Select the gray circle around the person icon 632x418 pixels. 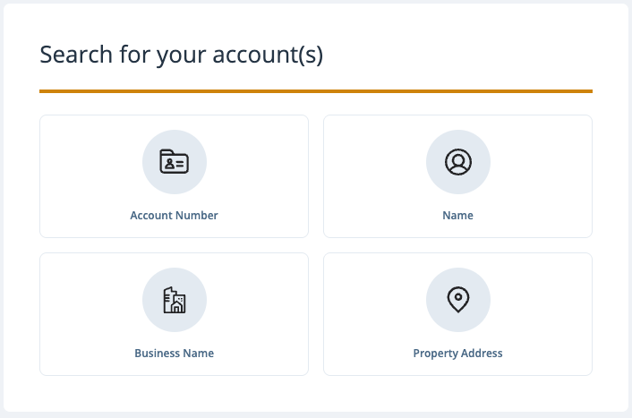point(458,162)
